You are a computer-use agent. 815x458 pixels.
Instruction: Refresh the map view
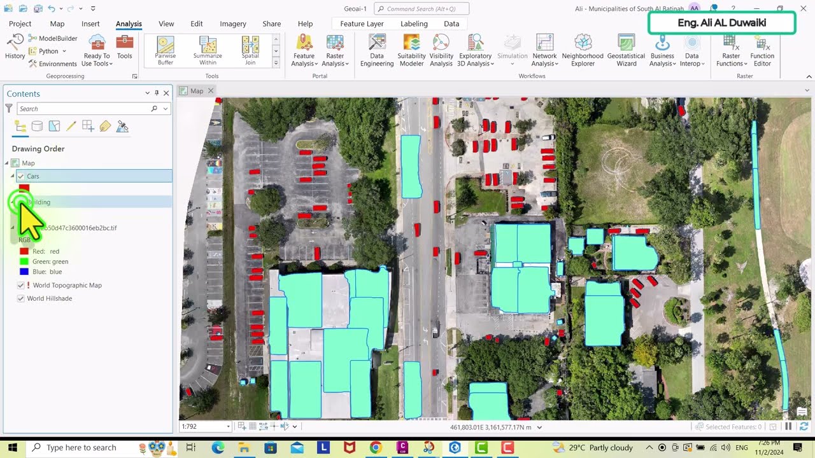(x=804, y=427)
